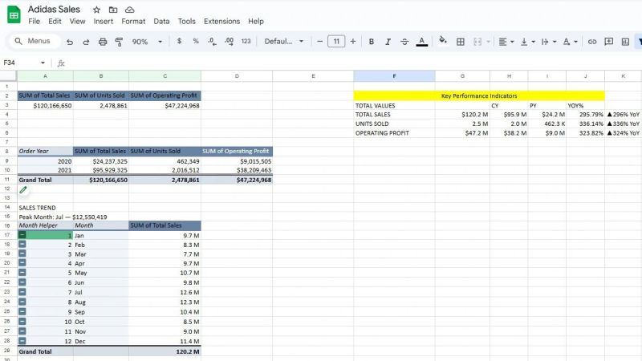Toggle bold formatting
This screenshot has width=642, height=361.
pos(372,42)
